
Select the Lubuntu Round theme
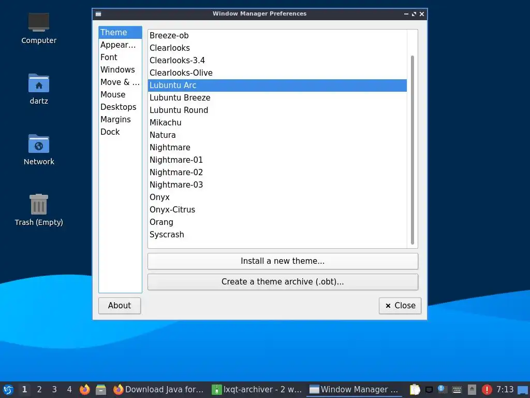[x=277, y=110]
